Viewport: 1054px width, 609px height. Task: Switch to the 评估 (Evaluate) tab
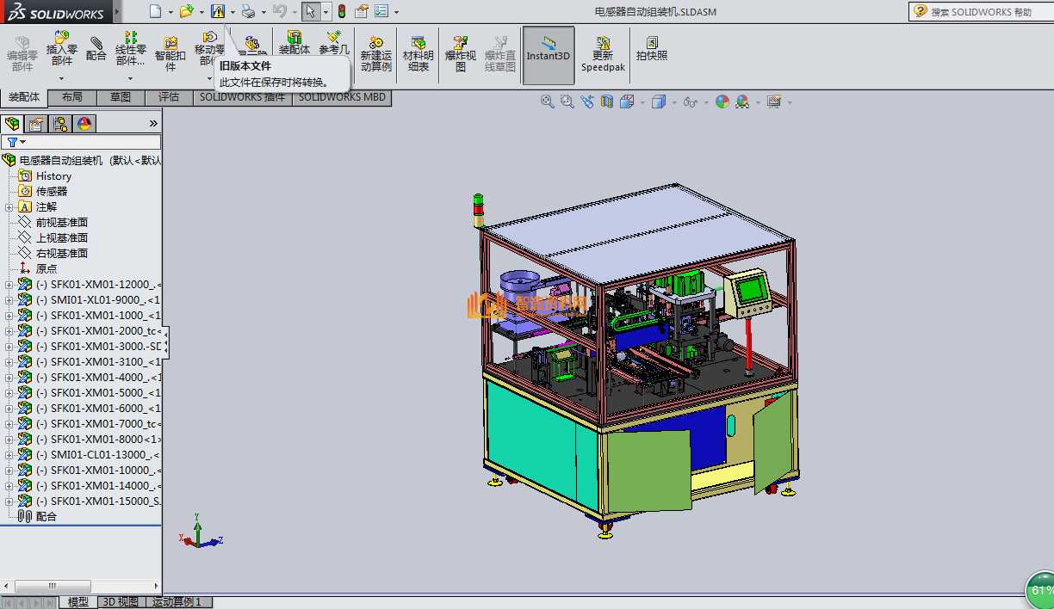coord(169,98)
